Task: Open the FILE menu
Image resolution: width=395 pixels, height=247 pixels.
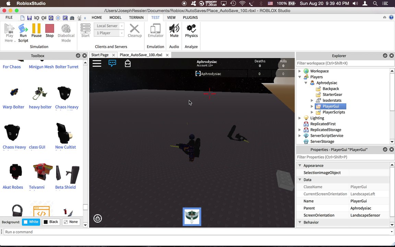Action: click(x=9, y=17)
